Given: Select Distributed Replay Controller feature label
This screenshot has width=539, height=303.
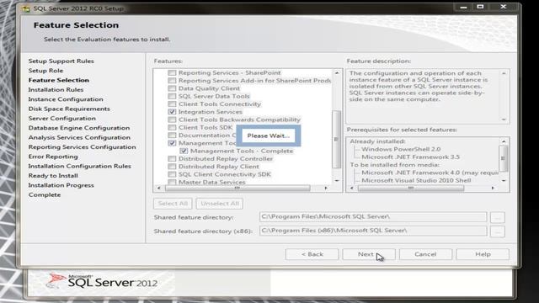Looking at the screenshot, I should pos(226,159).
